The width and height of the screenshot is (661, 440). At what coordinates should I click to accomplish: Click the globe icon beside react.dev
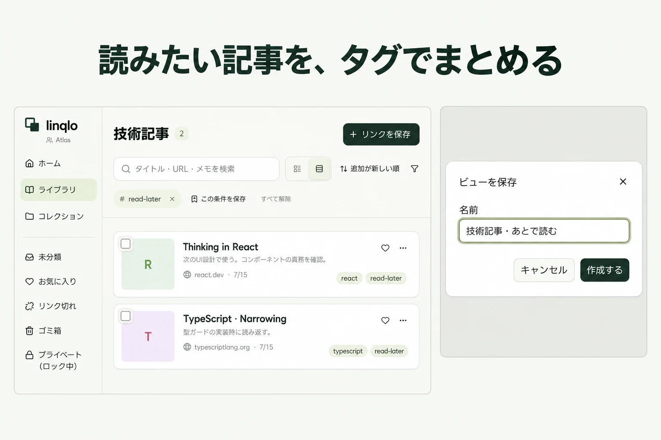click(x=187, y=275)
